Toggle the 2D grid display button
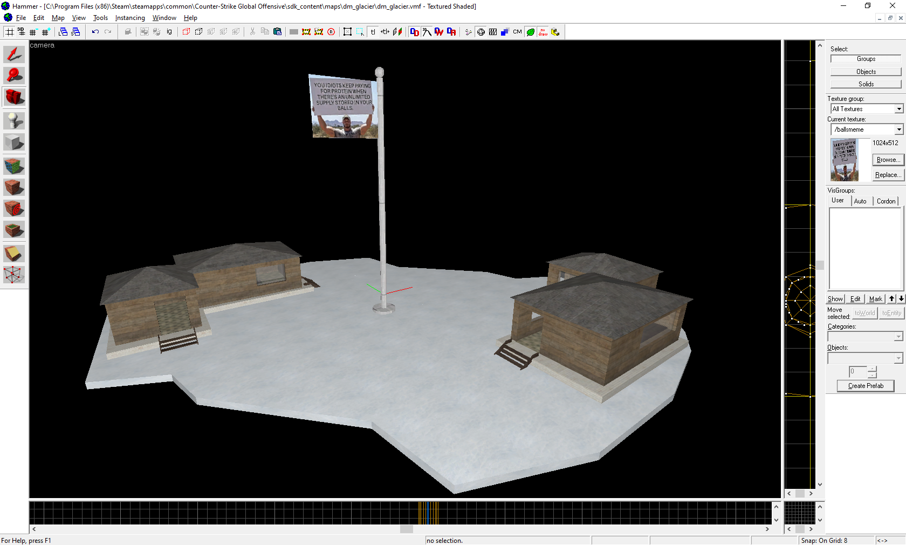Viewport: 906px width, 545px height. (10, 32)
